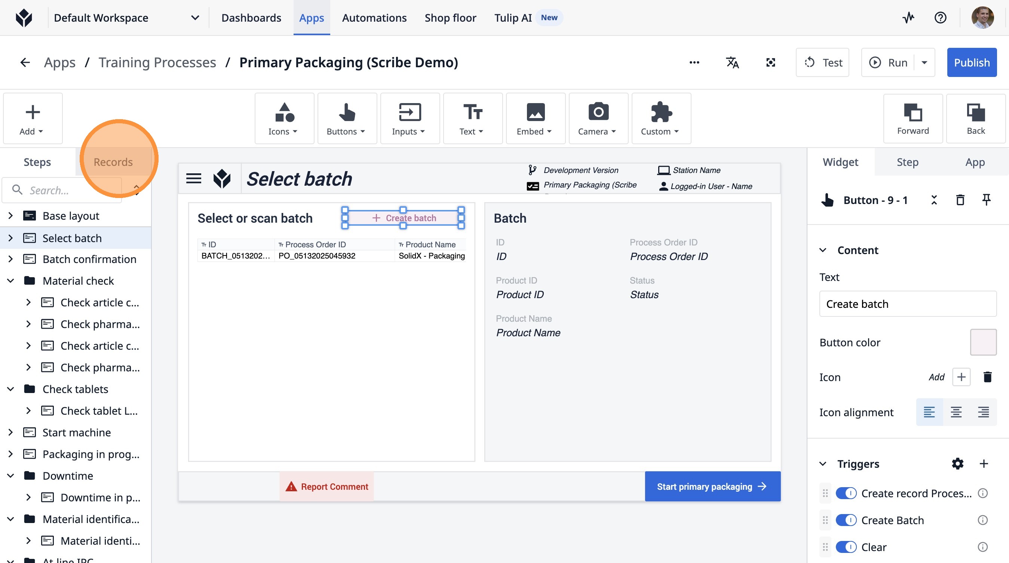Viewport: 1009px width, 563px height.
Task: Disable the Create Batch trigger toggle
Action: [846, 520]
